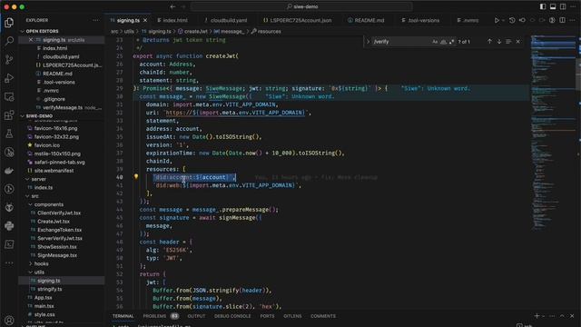Close the find widget

pos(518,42)
